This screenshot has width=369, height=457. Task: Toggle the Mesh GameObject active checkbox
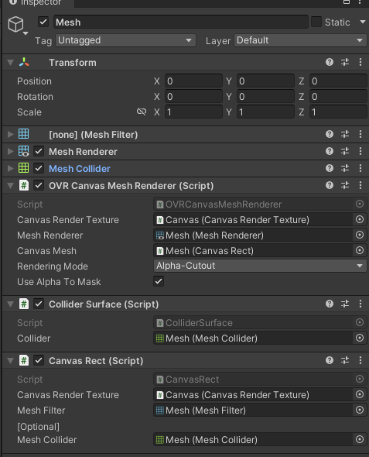[x=43, y=22]
